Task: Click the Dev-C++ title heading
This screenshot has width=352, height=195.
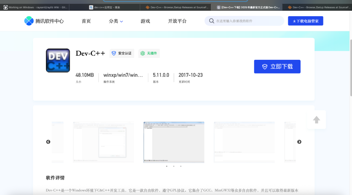Action: click(90, 53)
